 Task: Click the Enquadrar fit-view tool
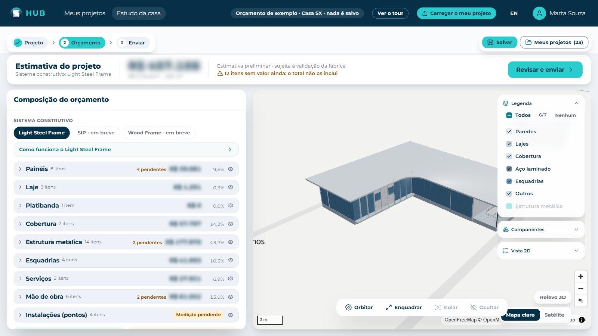pyautogui.click(x=403, y=307)
